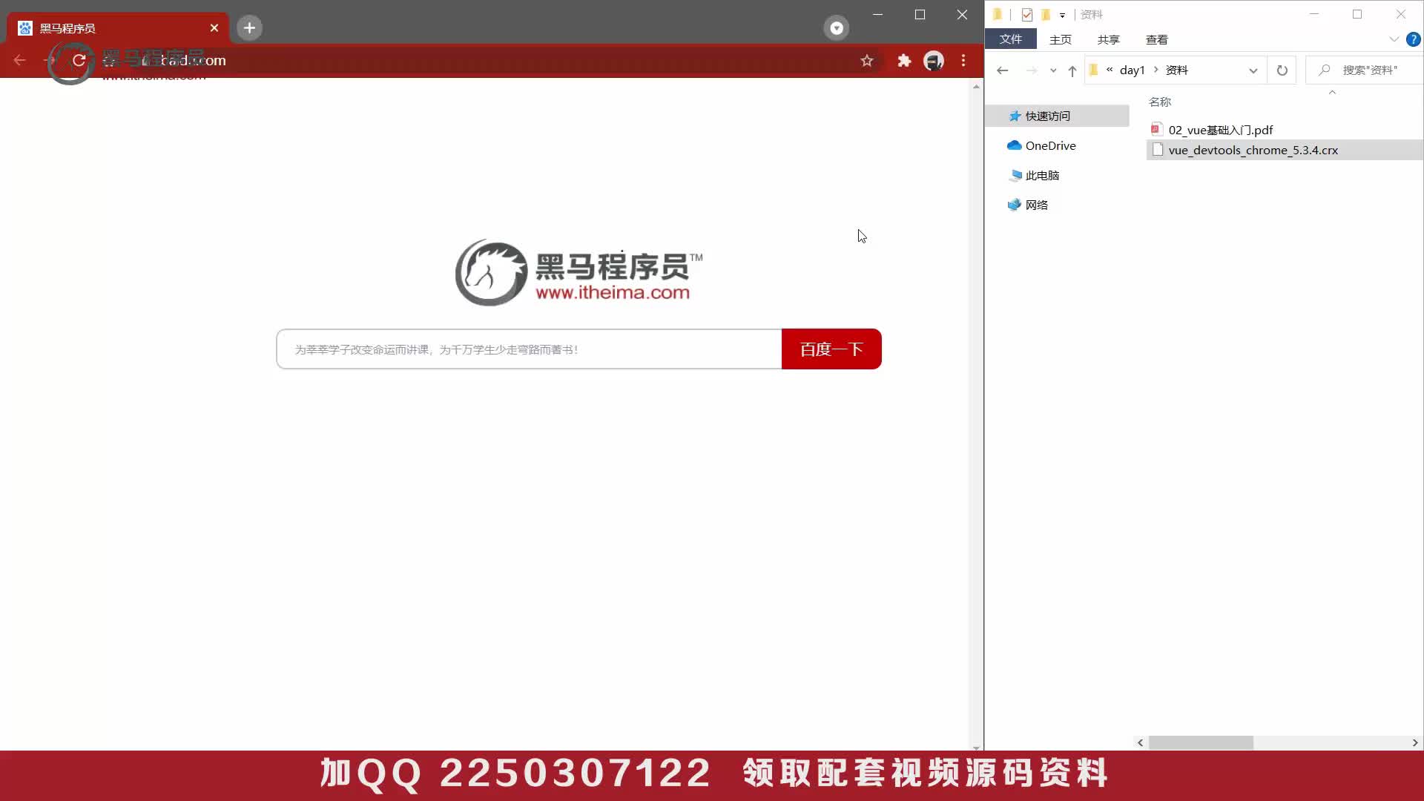Sort files by 名称 column header
This screenshot has width=1424, height=801.
pos(1160,102)
